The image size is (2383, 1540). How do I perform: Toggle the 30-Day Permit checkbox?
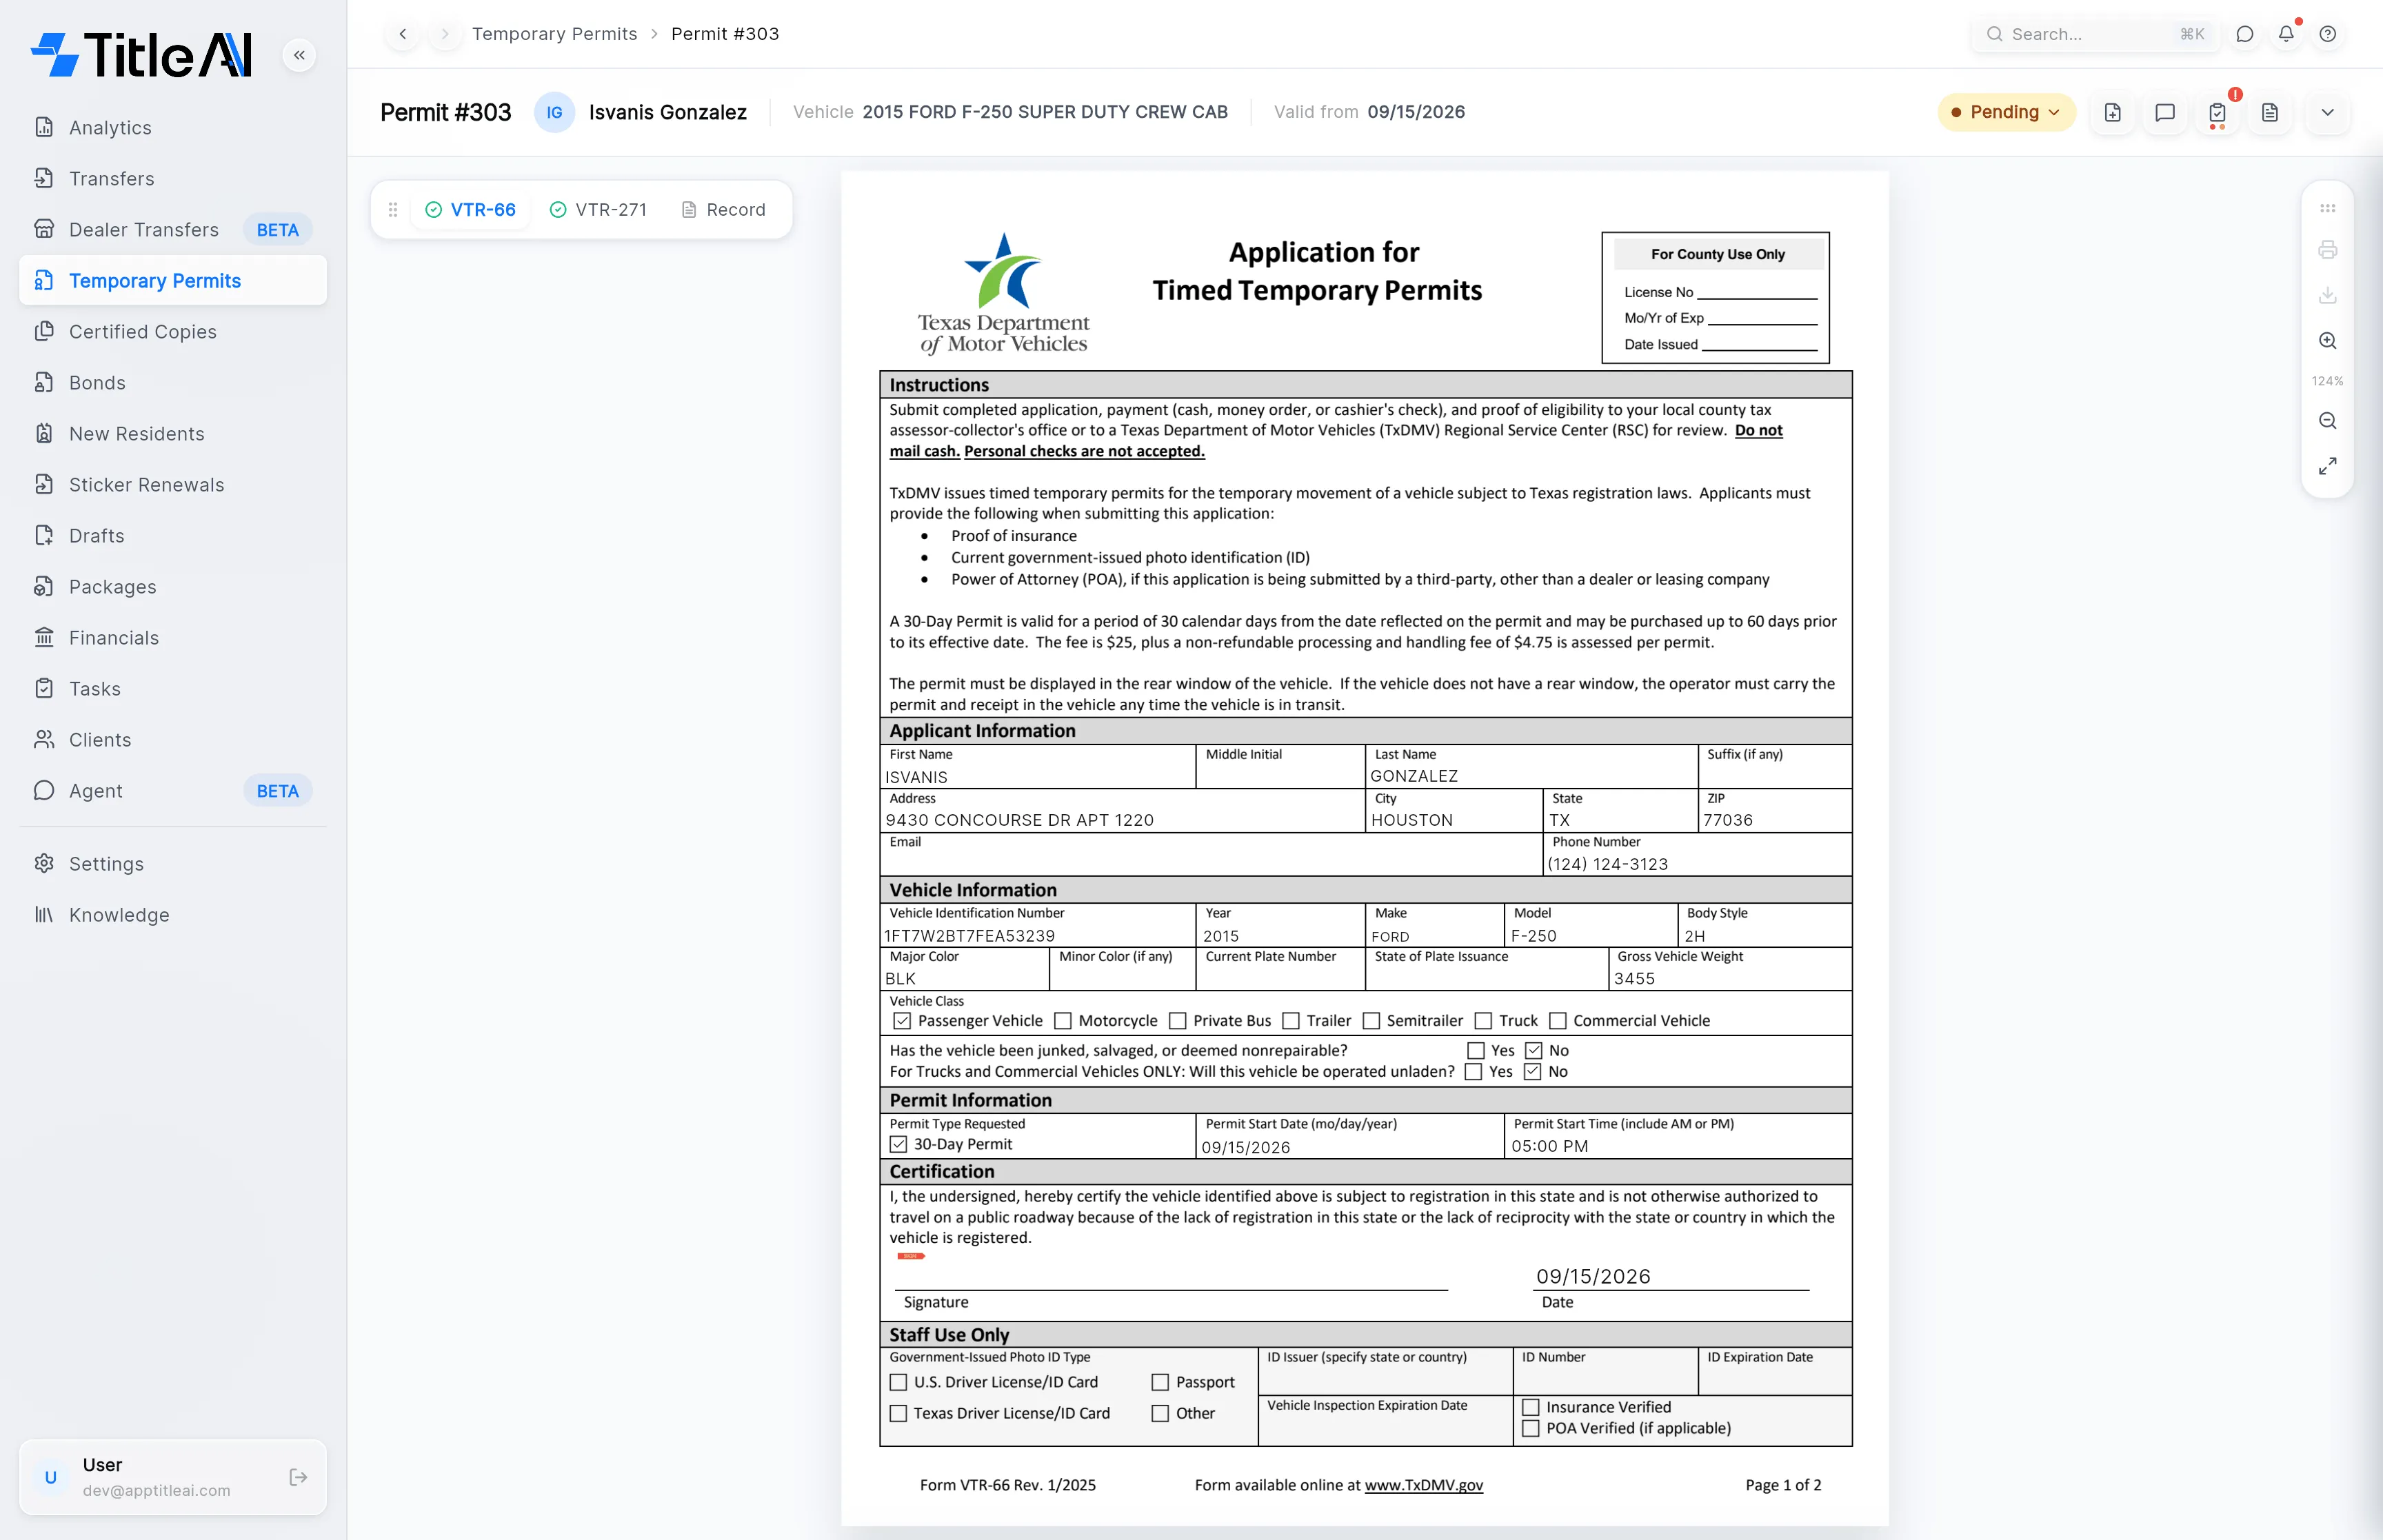(x=898, y=1144)
